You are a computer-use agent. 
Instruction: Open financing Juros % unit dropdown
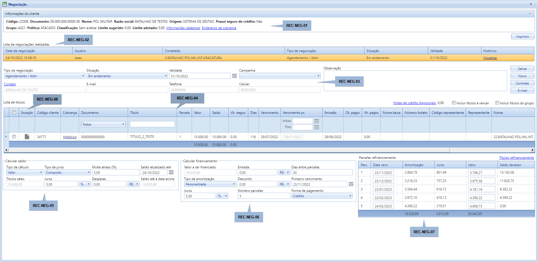click(222, 196)
